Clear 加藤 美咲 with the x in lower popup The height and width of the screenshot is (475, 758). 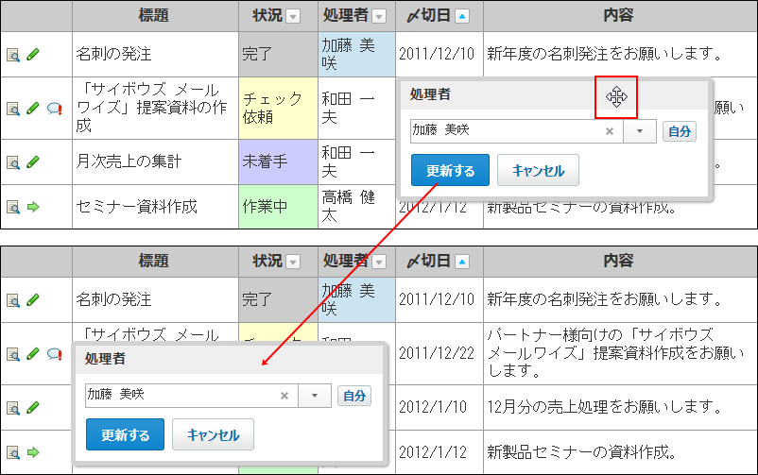284,396
